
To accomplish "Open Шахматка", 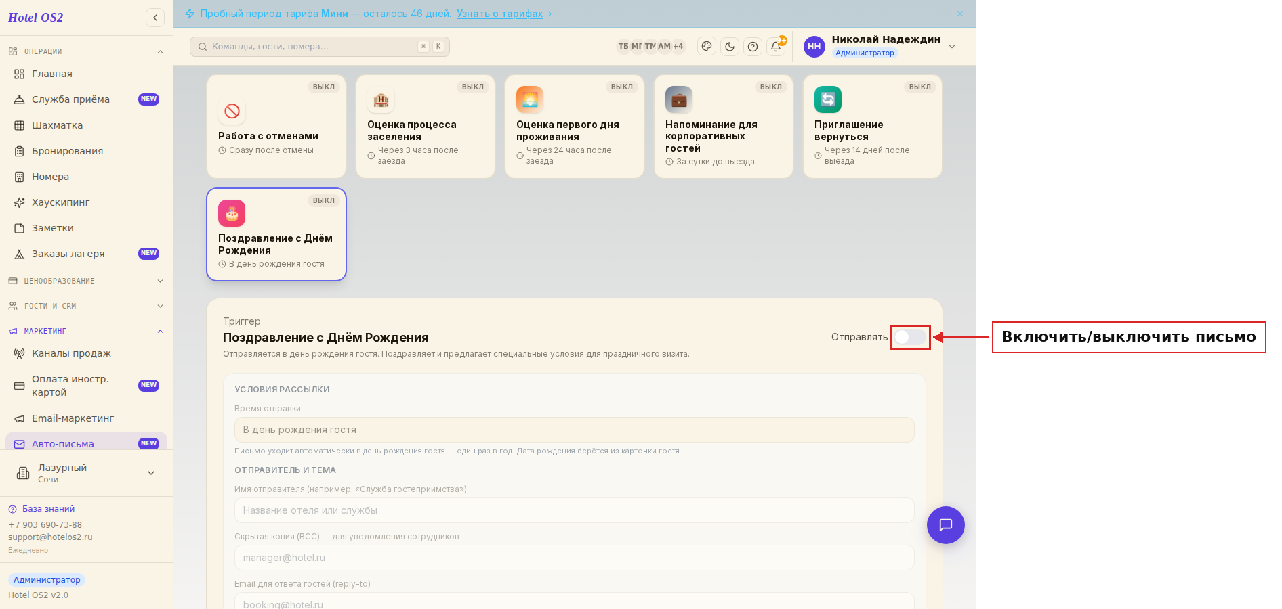I will coord(86,125).
